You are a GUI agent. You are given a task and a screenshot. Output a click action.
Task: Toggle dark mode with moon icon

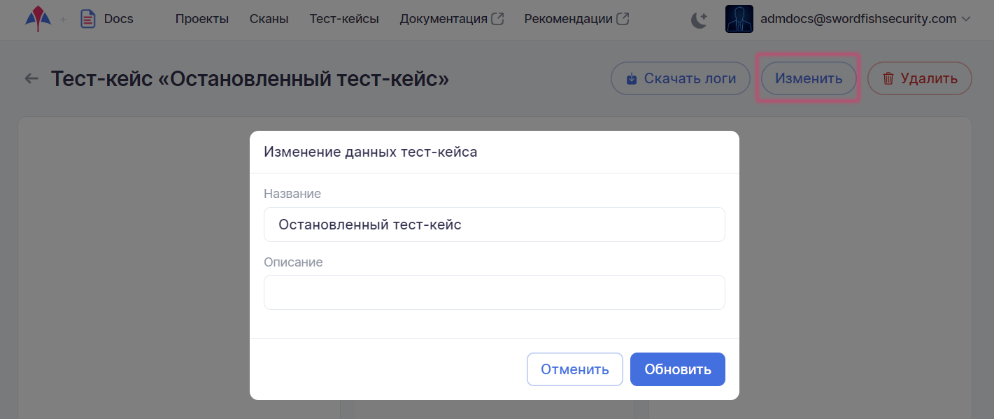pos(699,20)
